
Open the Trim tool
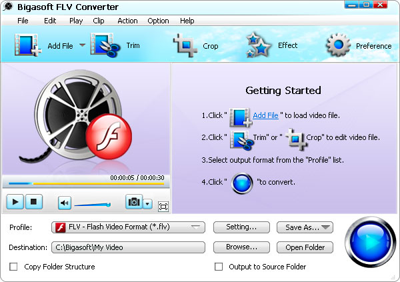point(105,45)
